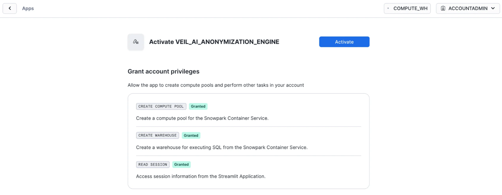The width and height of the screenshot is (502, 195).
Task: Click the Streamlit session information description
Action: tap(201, 176)
